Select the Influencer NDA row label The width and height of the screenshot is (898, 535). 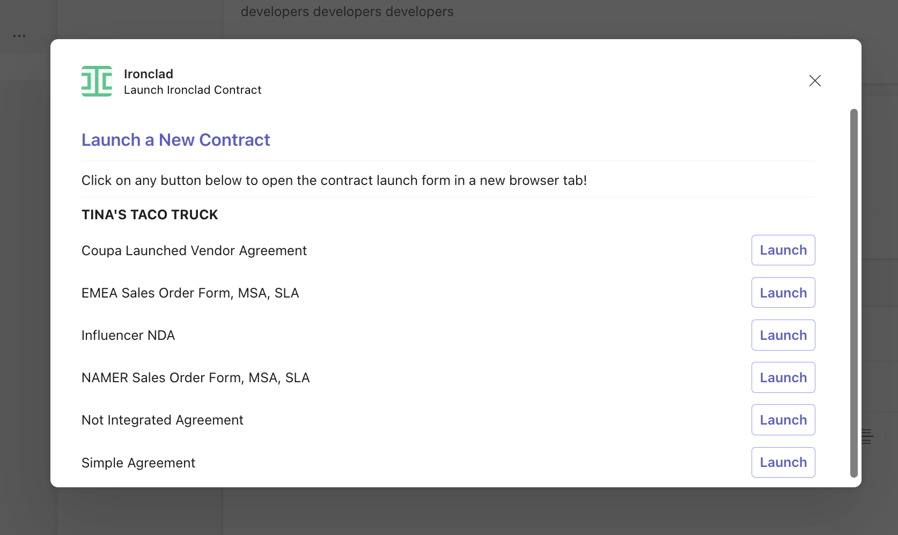tap(128, 335)
